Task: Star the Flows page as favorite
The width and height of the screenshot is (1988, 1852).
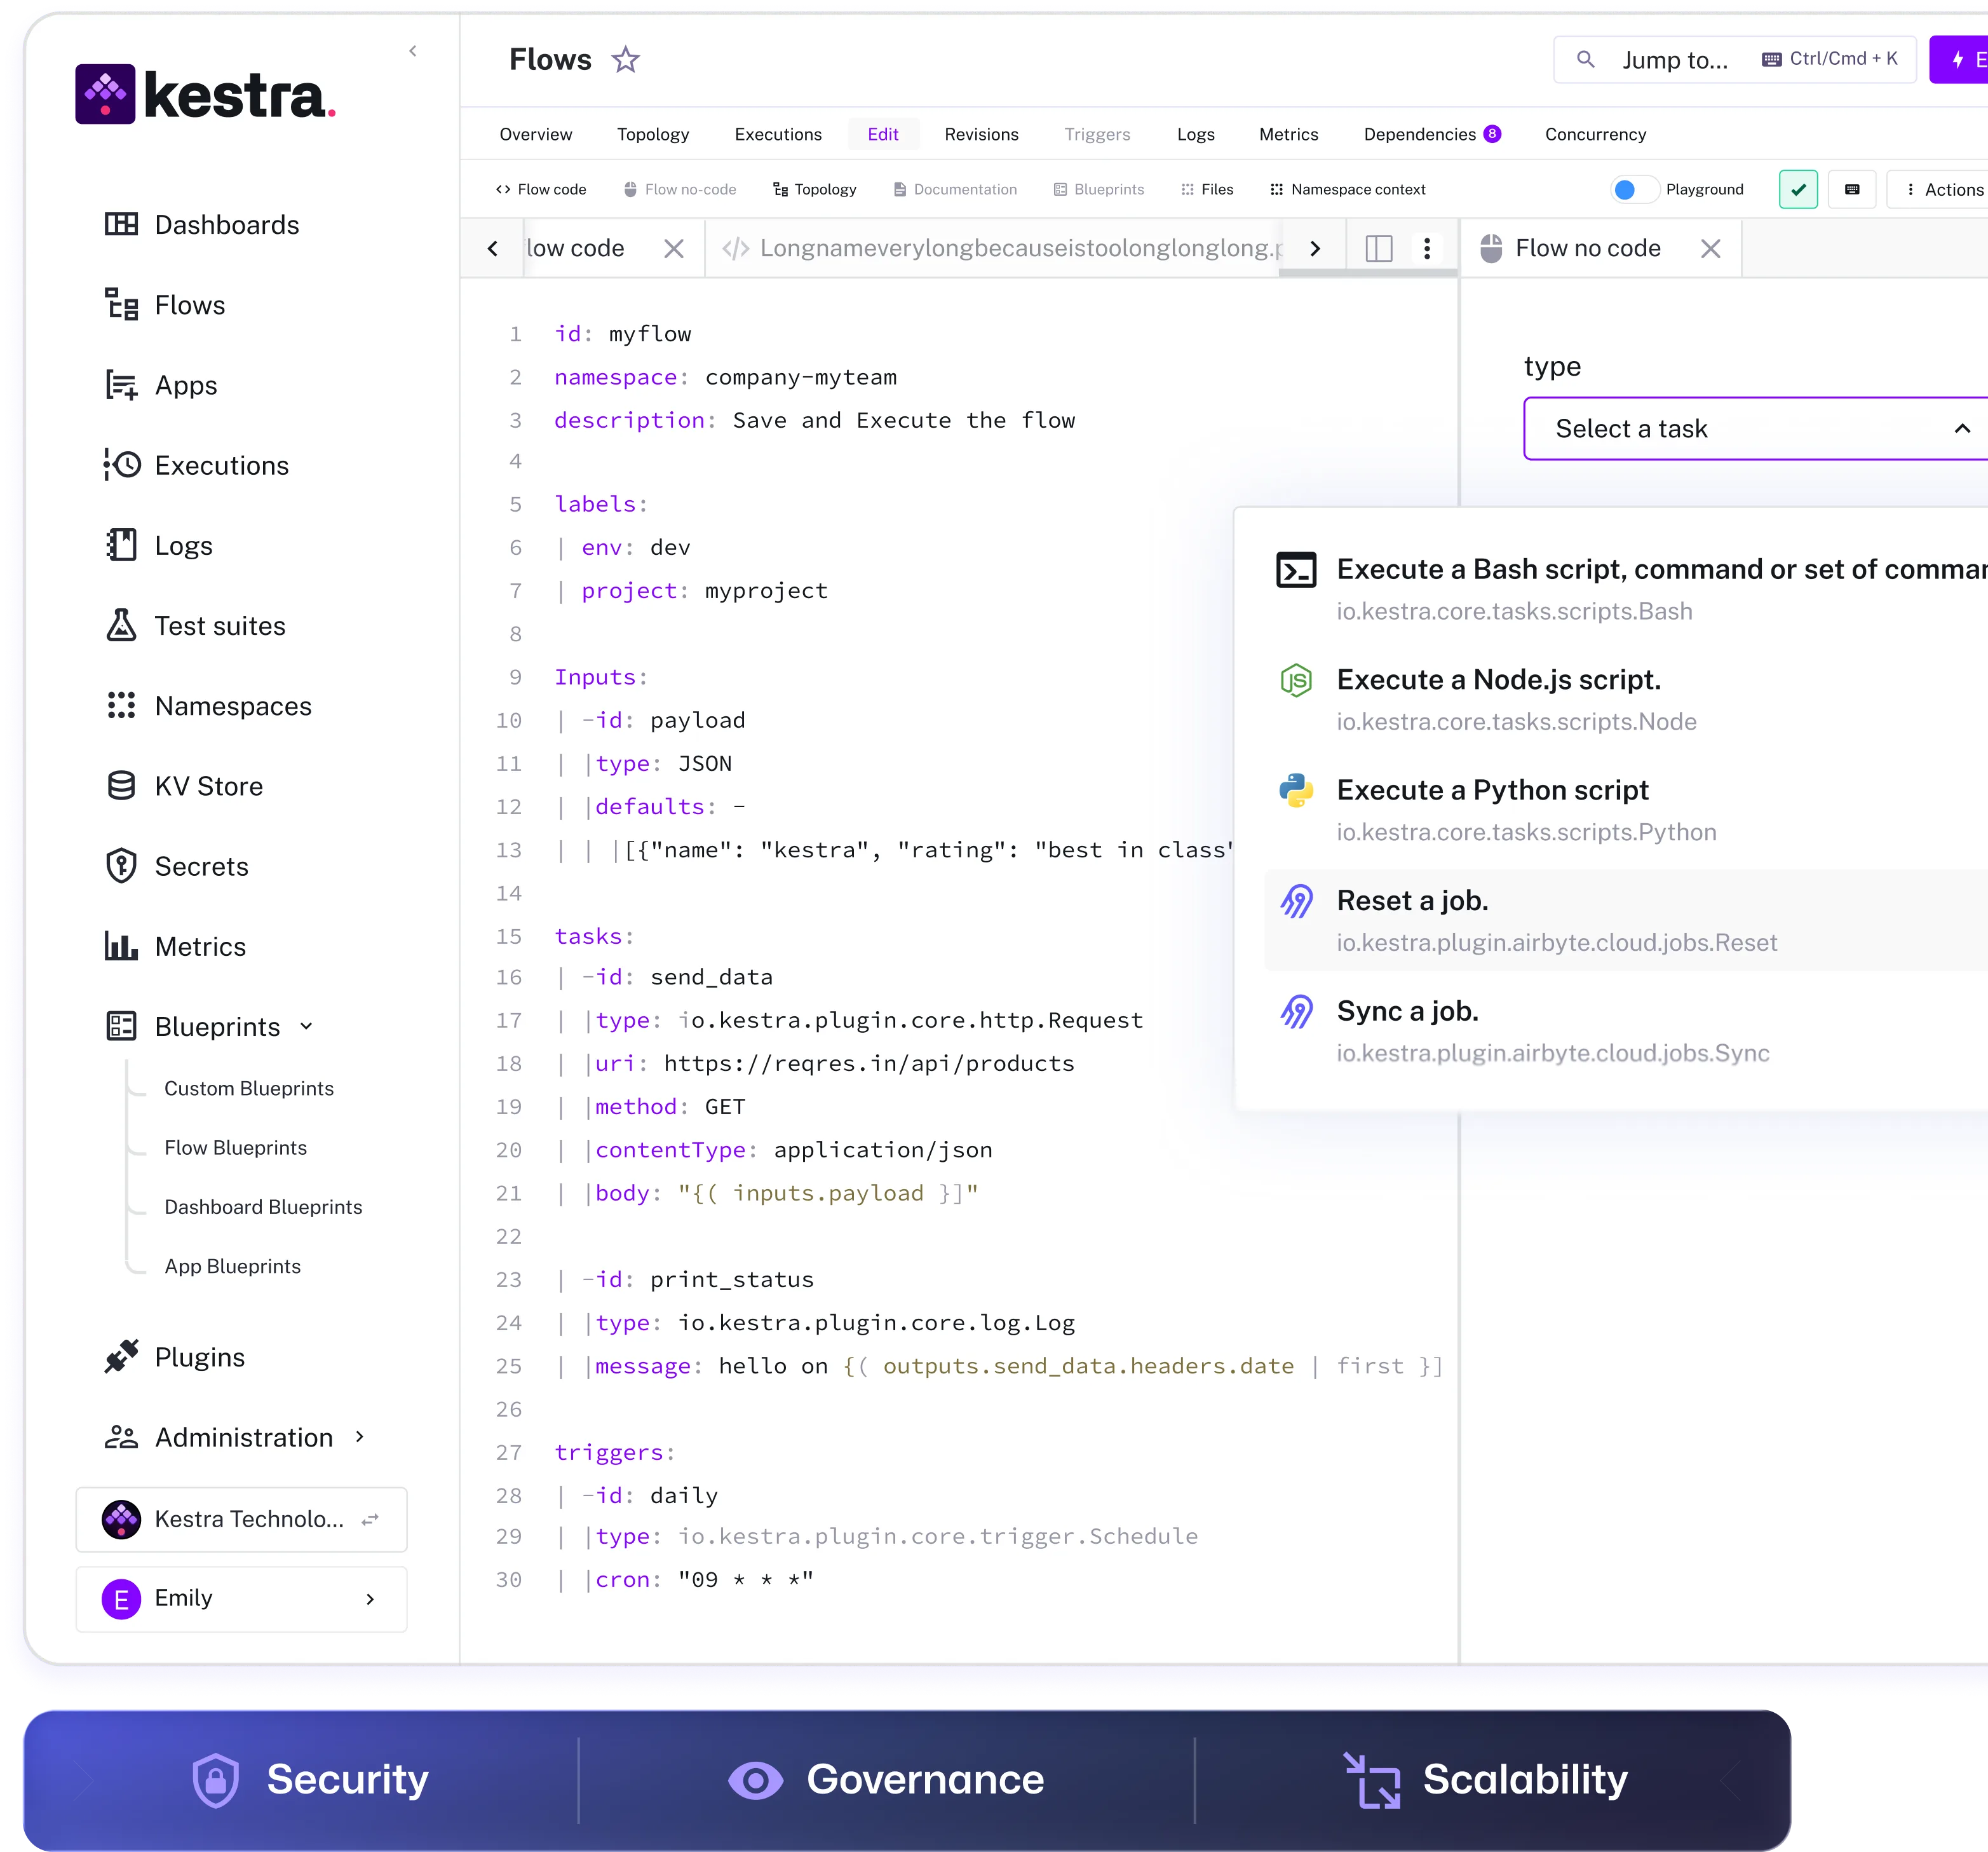Action: [x=625, y=60]
